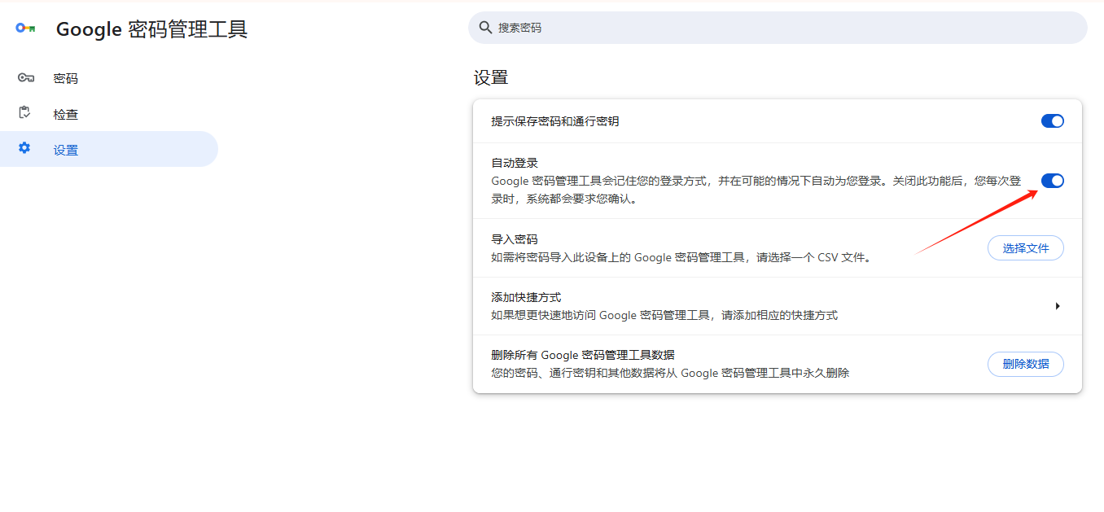This screenshot has width=1104, height=512.
Task: Click the 删除数据 button
Action: 1026,364
